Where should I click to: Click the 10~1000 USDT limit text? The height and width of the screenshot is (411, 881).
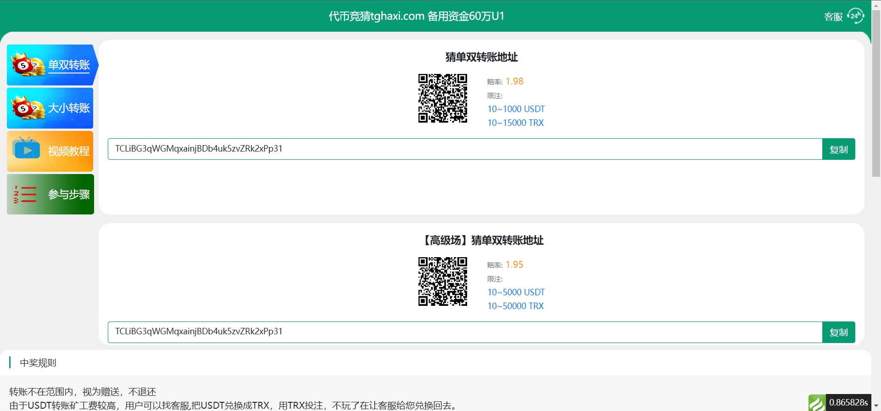point(516,109)
